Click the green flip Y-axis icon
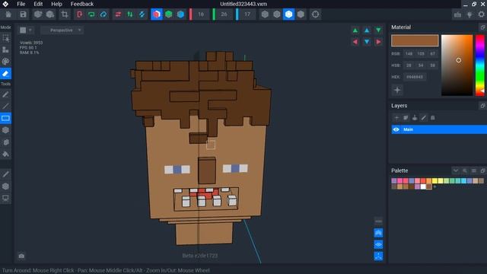The width and height of the screenshot is (487, 274). [91, 14]
